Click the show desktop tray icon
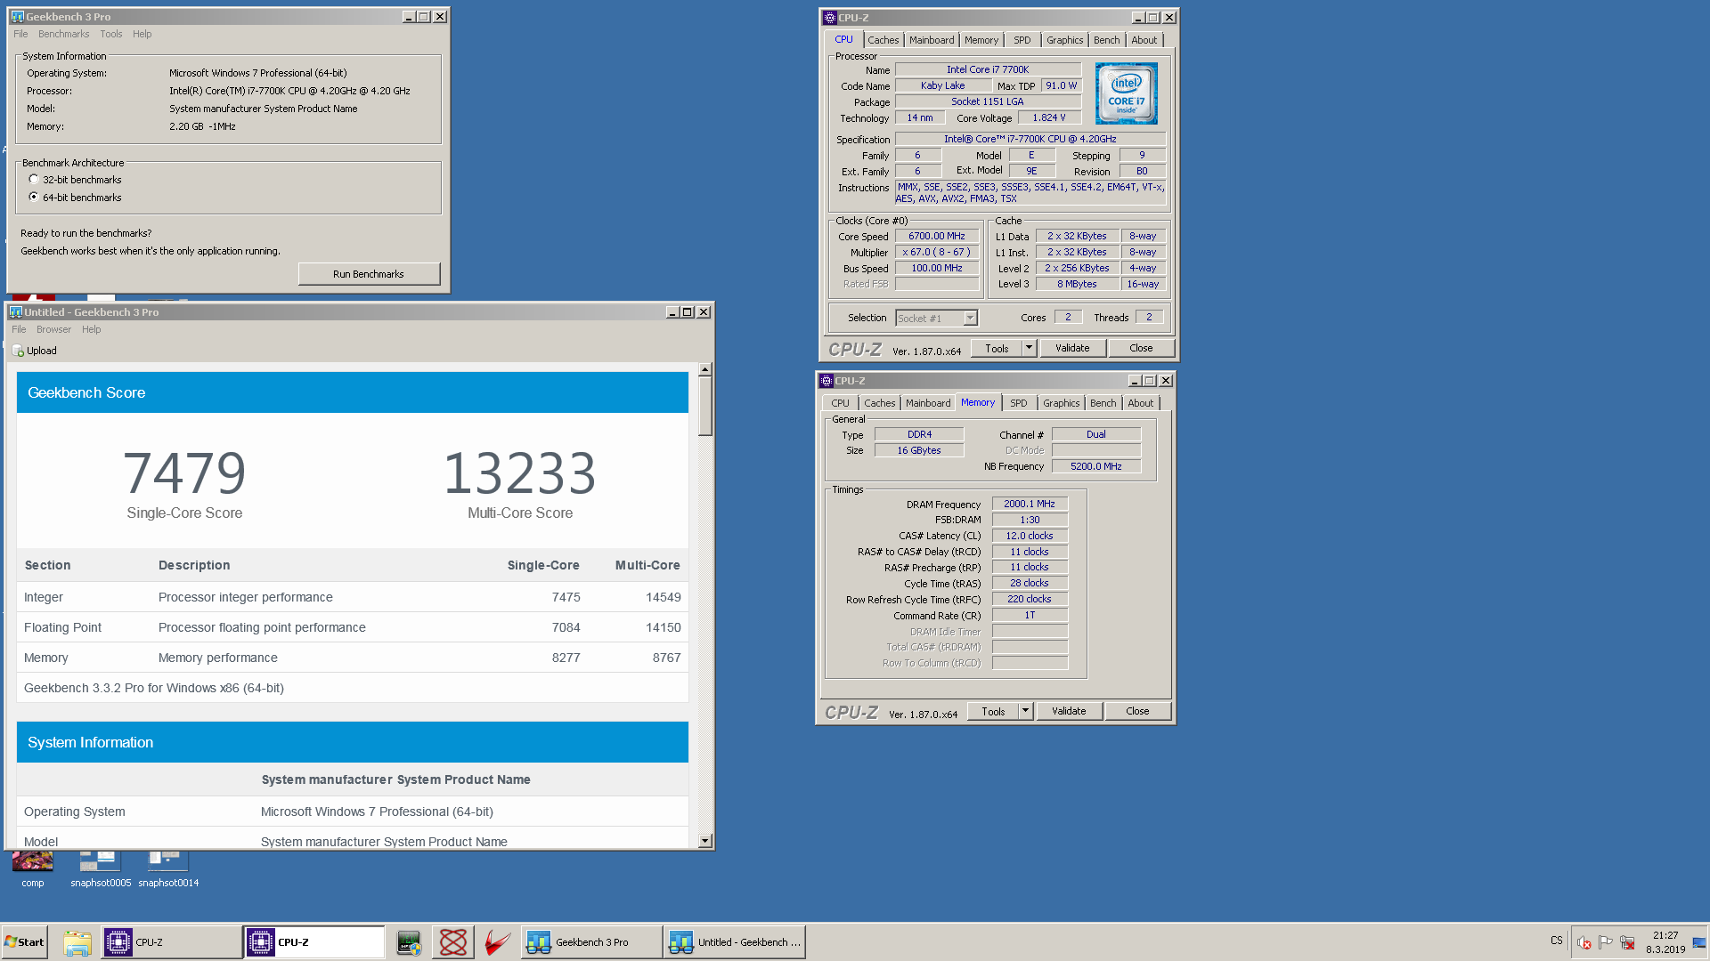This screenshot has height=961, width=1710. click(x=1699, y=942)
